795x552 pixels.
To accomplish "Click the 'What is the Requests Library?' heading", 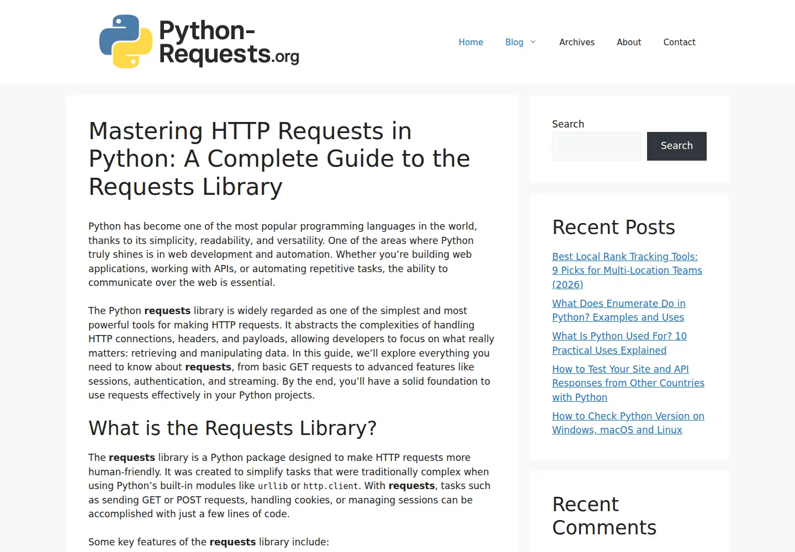I will [x=232, y=428].
